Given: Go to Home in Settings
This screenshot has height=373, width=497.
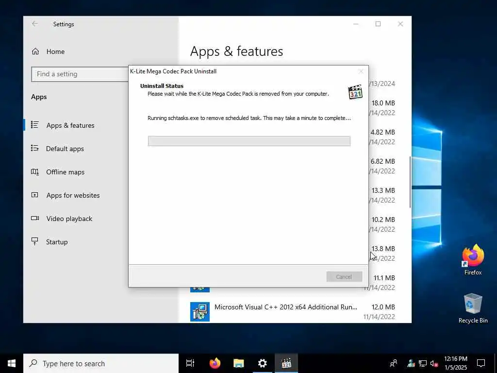Looking at the screenshot, I should (x=55, y=51).
